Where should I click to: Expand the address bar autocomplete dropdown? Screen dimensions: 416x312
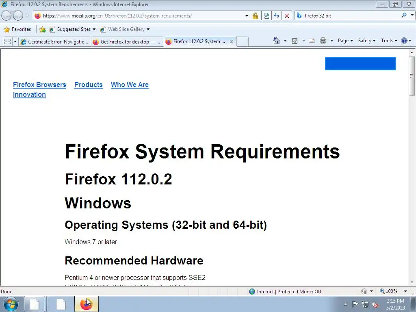247,16
